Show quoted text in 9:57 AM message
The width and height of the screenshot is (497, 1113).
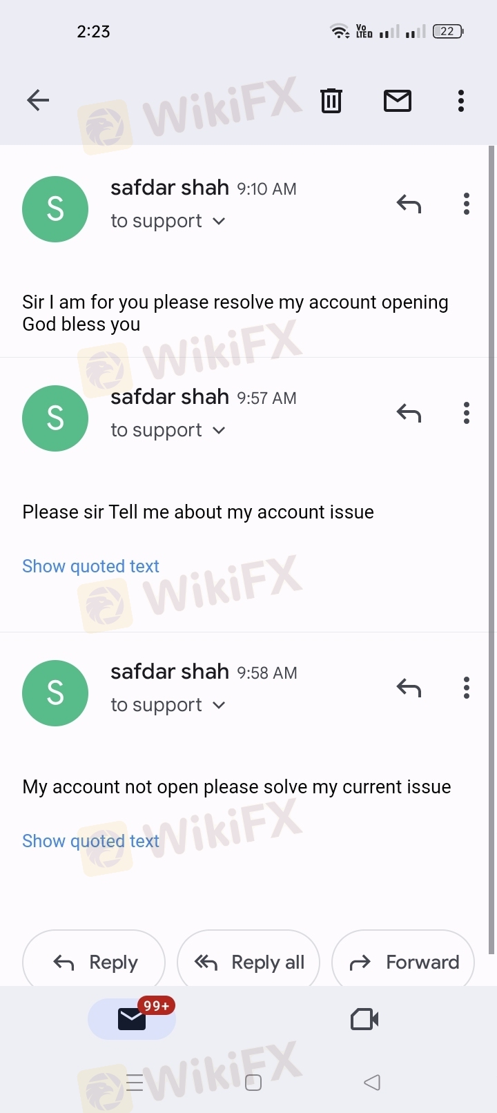[x=90, y=566]
